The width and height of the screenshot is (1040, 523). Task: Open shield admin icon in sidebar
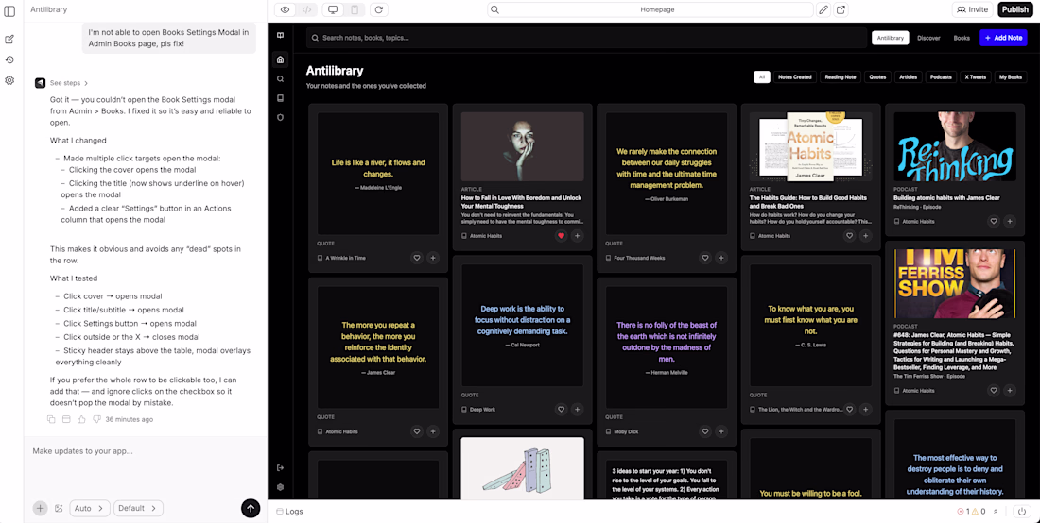pyautogui.click(x=281, y=117)
